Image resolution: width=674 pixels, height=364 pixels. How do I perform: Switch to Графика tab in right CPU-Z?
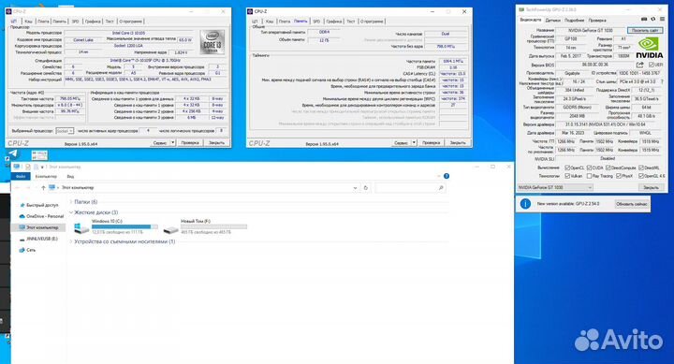[x=333, y=22]
